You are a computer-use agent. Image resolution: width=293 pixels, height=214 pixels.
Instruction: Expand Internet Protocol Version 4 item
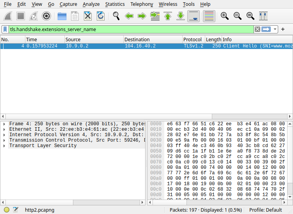[4, 135]
